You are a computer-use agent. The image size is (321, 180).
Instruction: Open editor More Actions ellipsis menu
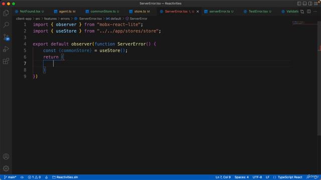(x=315, y=11)
